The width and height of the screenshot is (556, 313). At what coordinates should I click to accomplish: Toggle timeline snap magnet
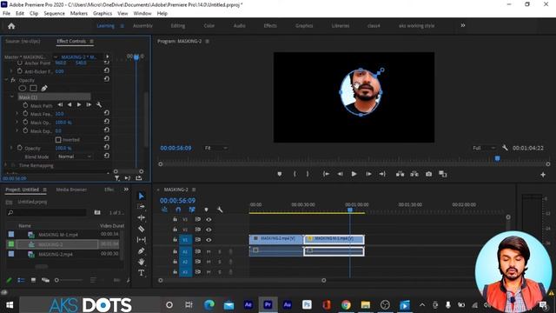point(178,210)
